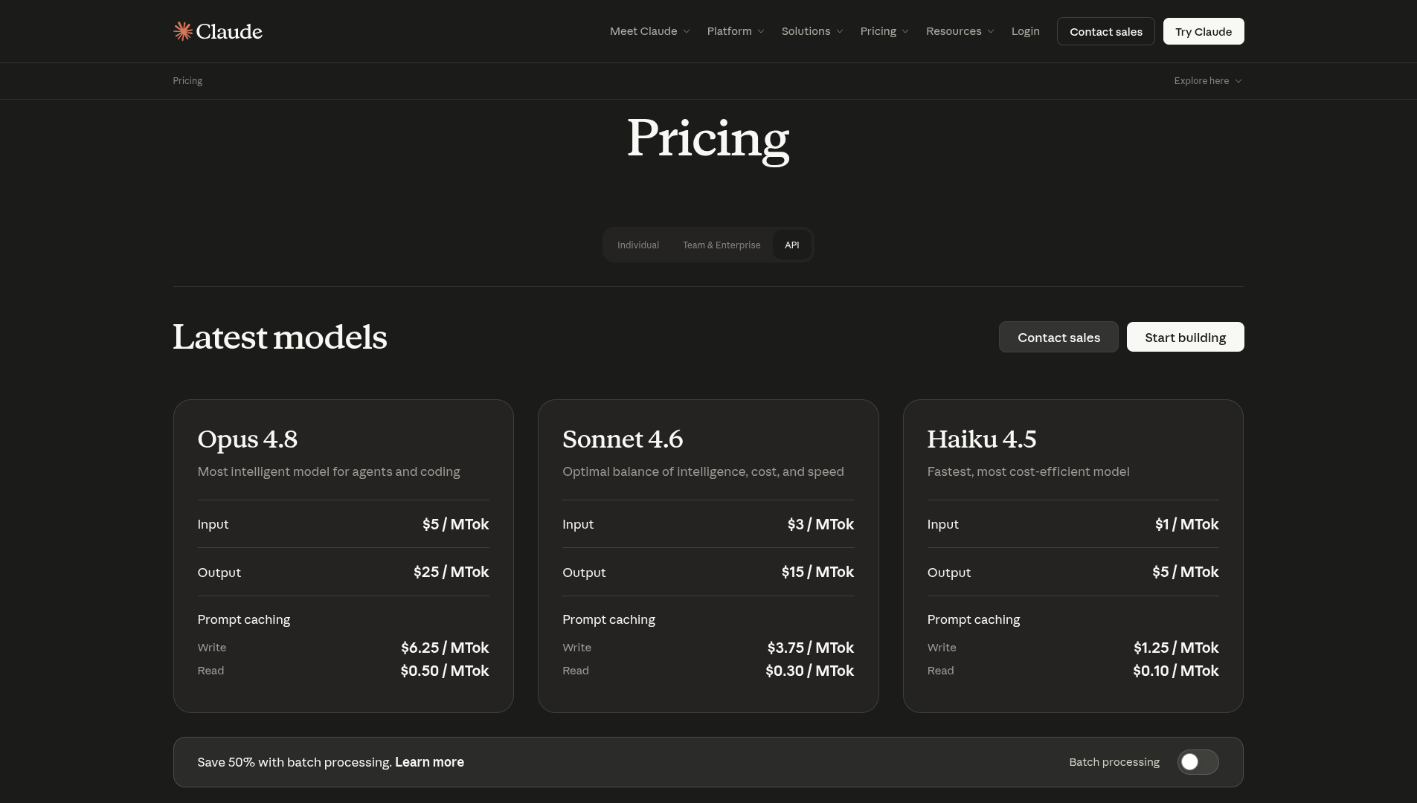Click the Start building button
The image size is (1417, 803).
click(x=1186, y=338)
